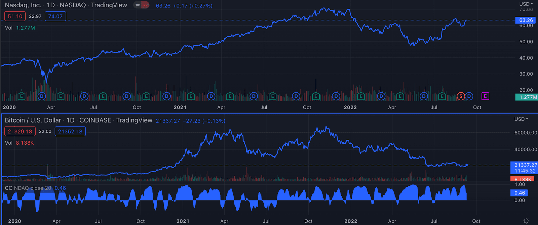Open USD currency dropdown on Bitcoin chart
The image size is (538, 225).
[x=521, y=119]
